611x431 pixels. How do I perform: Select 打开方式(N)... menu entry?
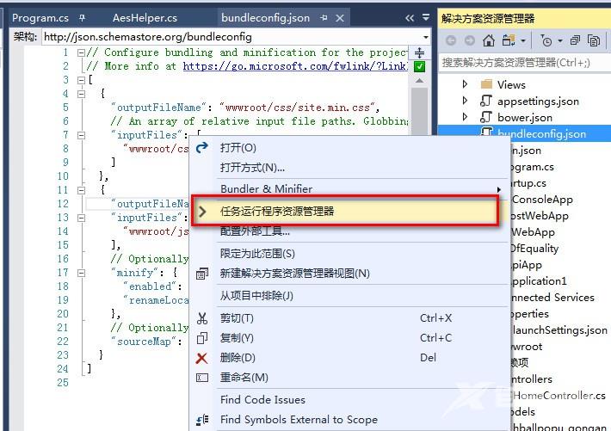coord(252,168)
